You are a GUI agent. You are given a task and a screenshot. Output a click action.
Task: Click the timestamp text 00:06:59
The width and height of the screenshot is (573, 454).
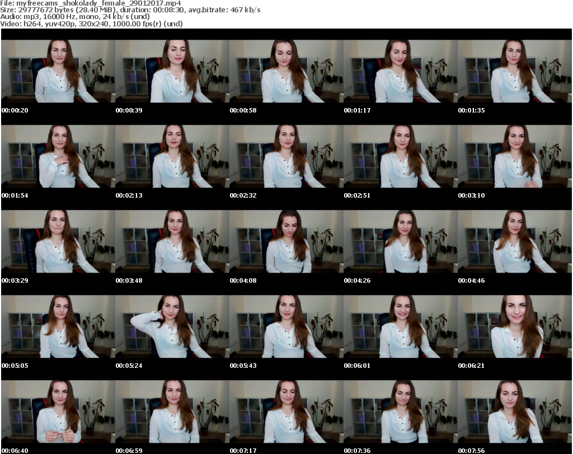coord(129,451)
